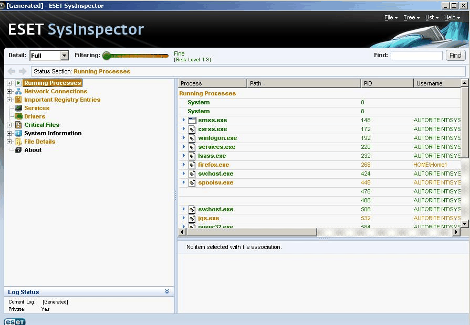Expand the smss.exe process row
The image size is (470, 325).
click(183, 120)
